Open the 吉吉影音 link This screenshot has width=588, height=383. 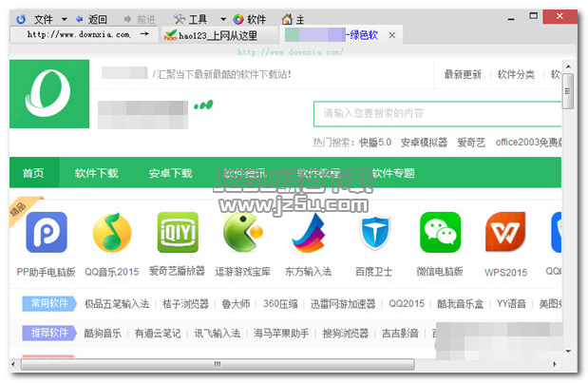[400, 334]
